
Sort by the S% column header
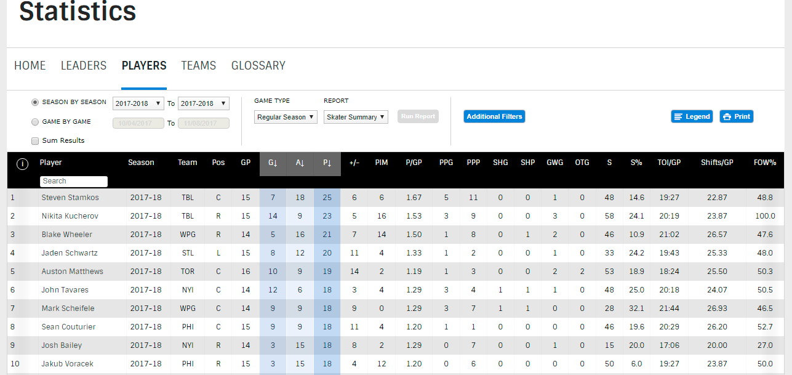click(636, 163)
